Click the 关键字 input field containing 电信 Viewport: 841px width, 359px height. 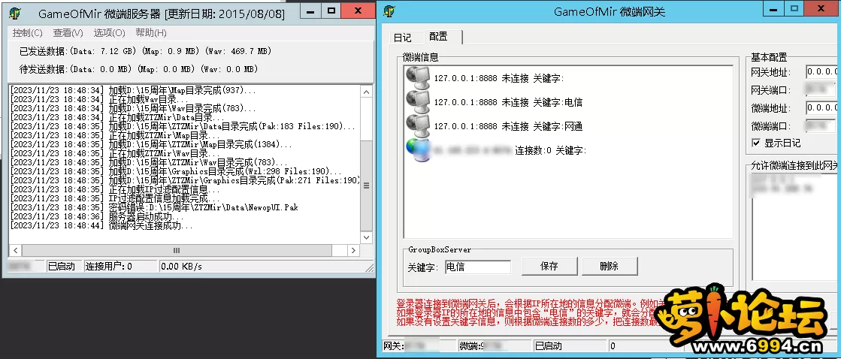click(478, 267)
